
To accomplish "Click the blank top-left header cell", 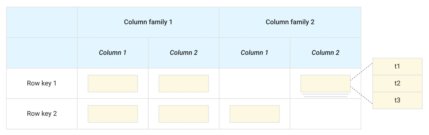I will [42, 38].
